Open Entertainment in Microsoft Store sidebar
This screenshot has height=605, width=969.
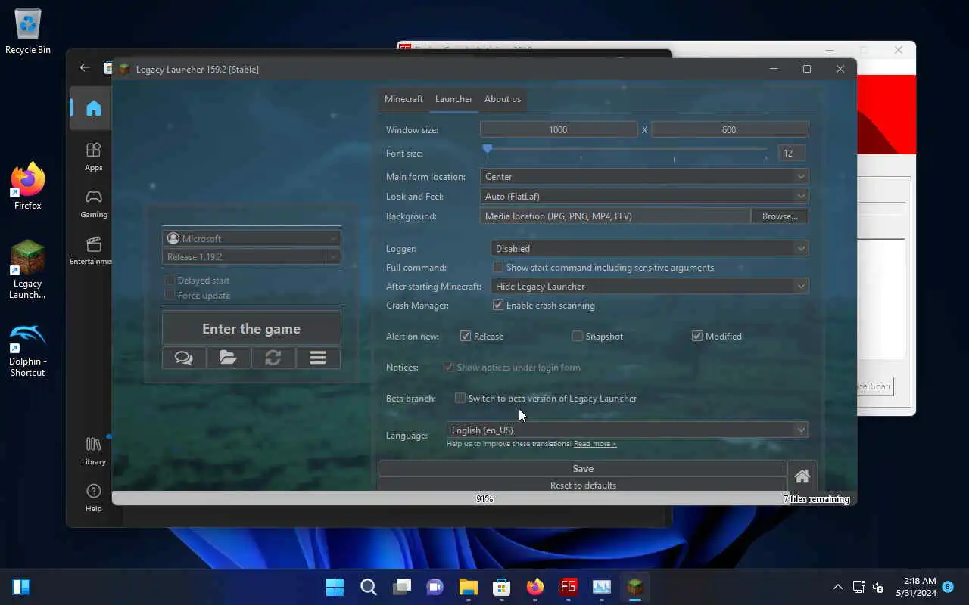tap(93, 250)
